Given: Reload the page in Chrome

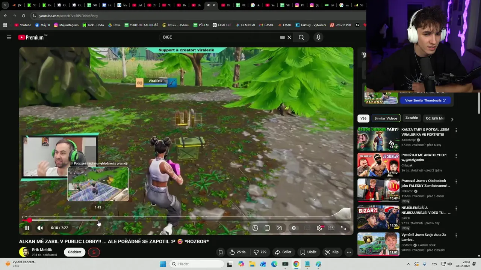Looking at the screenshot, I should coord(24,16).
